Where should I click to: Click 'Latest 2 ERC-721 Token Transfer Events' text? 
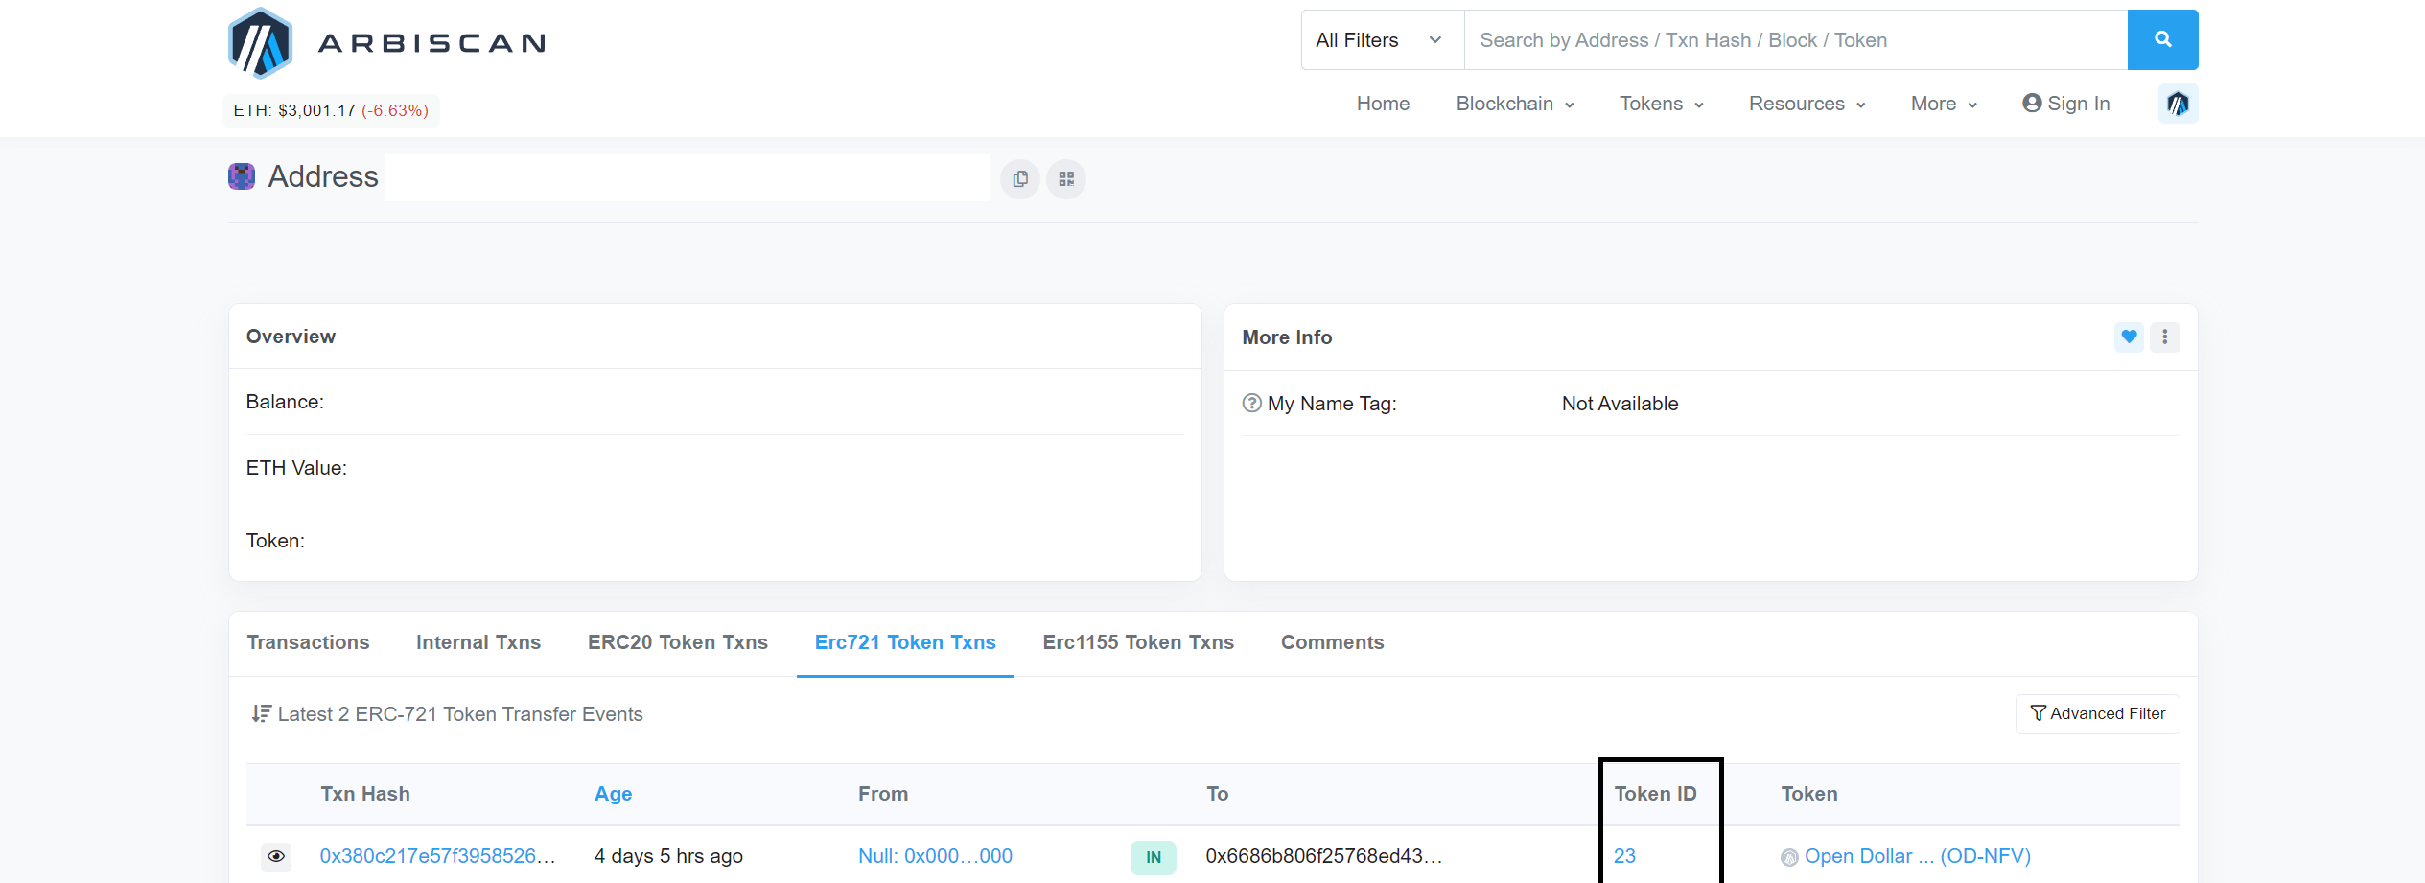pyautogui.click(x=460, y=714)
